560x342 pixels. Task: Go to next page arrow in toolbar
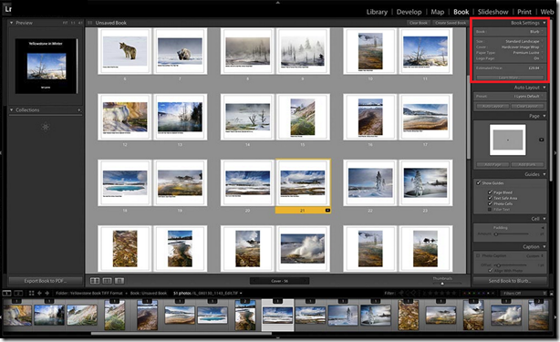pos(306,281)
